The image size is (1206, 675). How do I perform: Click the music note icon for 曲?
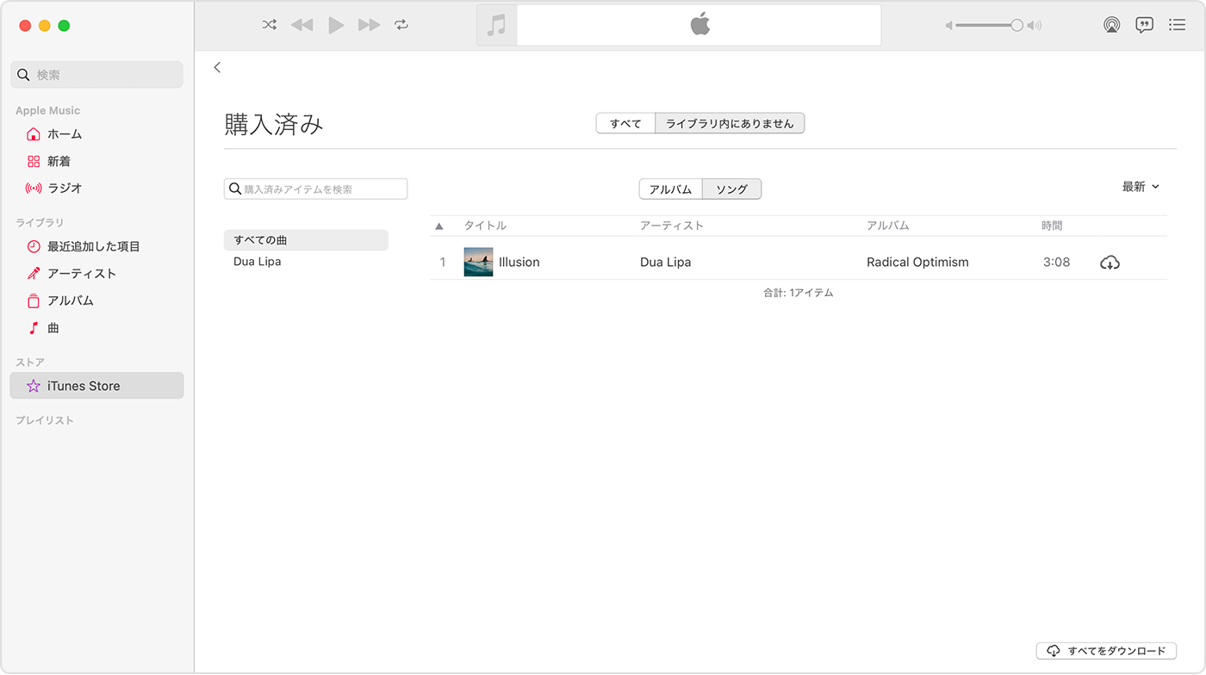(x=34, y=328)
